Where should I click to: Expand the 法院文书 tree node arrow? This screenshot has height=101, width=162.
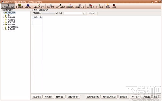click(3, 13)
